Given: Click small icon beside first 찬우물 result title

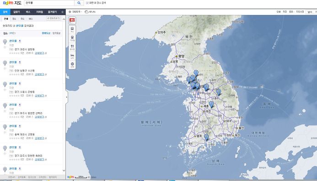Looking at the screenshot, I should pyautogui.click(x=20, y=41).
